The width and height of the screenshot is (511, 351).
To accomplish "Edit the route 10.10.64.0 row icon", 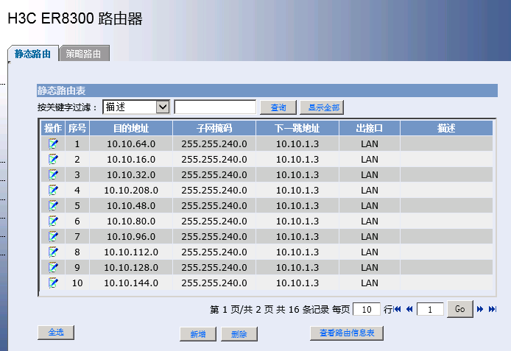I will pos(53,143).
